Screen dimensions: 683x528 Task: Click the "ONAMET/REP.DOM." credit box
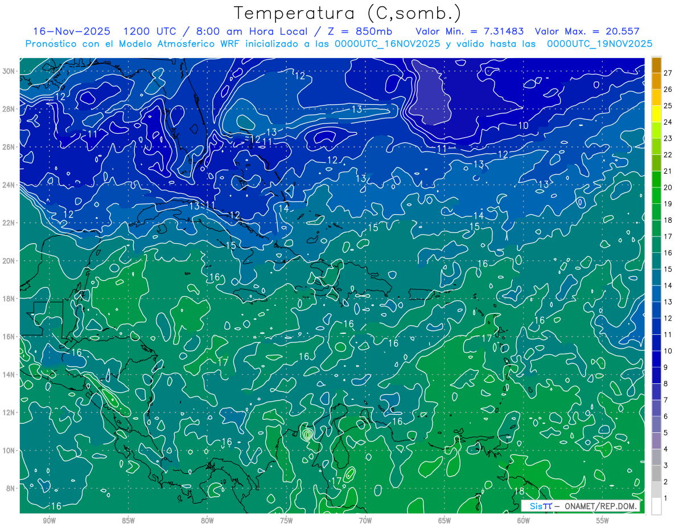point(581,506)
